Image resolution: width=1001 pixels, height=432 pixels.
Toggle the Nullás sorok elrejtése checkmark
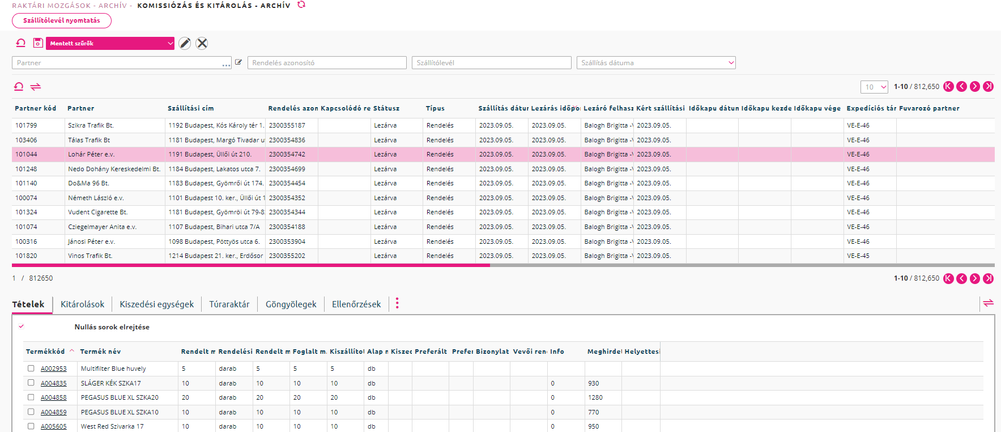pyautogui.click(x=22, y=327)
